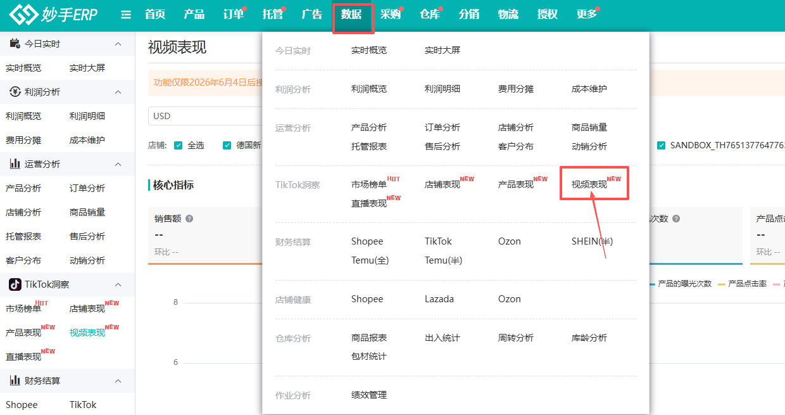Collapse the 利润分析 sidebar section
Image resolution: width=785 pixels, height=415 pixels.
(x=118, y=92)
